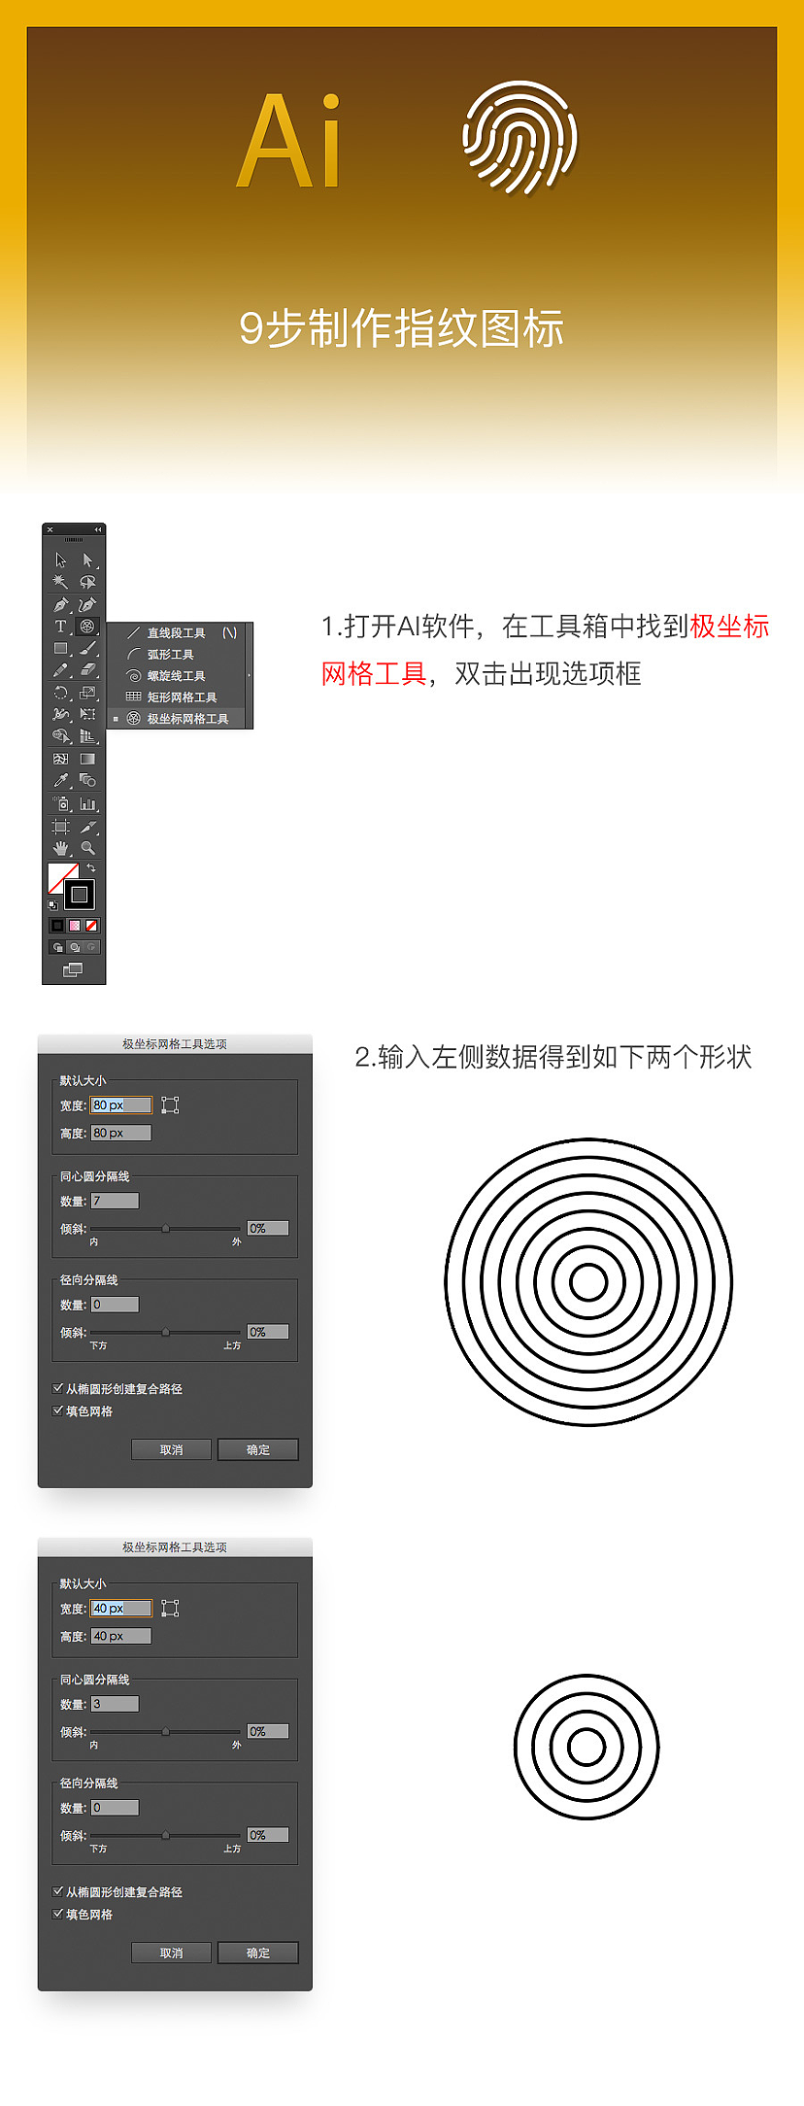This screenshot has width=804, height=2106.
Task: Select the Gradient tool
Action: click(87, 759)
